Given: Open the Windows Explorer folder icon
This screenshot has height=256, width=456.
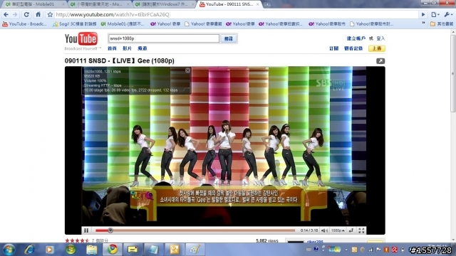Looking at the screenshot, I should coord(91,250).
